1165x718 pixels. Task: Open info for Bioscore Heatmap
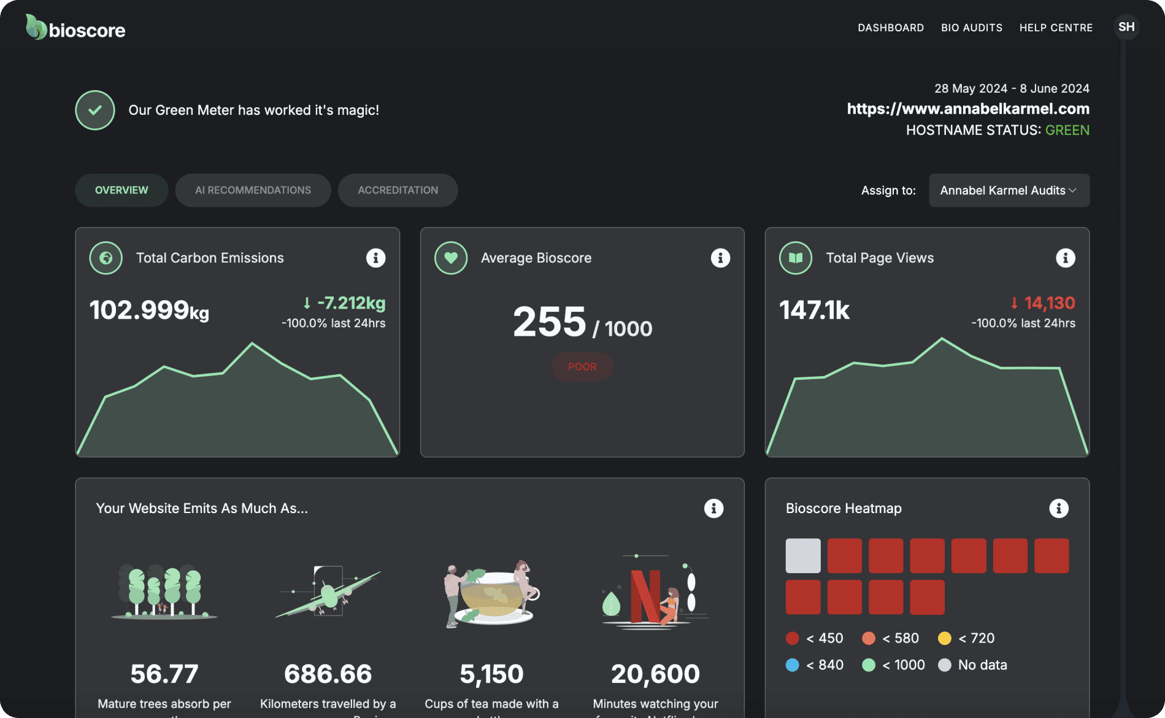pyautogui.click(x=1058, y=508)
